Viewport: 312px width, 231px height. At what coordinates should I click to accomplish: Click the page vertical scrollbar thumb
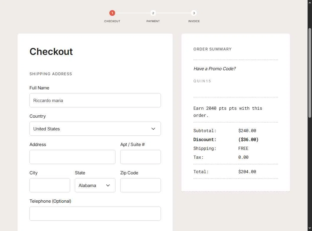[310, 73]
